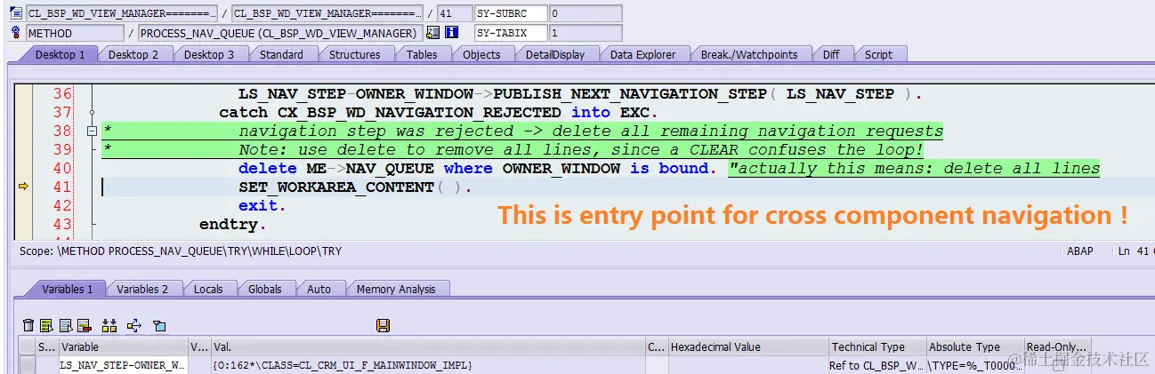Click the second variables toolbar icon after trash

point(47,325)
